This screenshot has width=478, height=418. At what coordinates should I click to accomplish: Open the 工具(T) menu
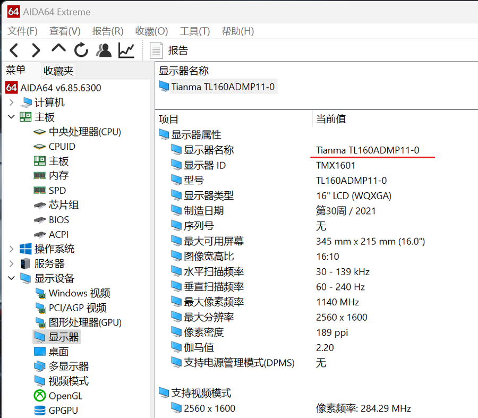pos(195,31)
